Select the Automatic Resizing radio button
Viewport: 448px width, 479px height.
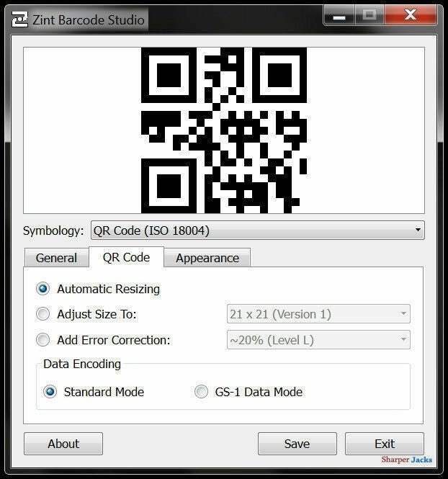[43, 289]
